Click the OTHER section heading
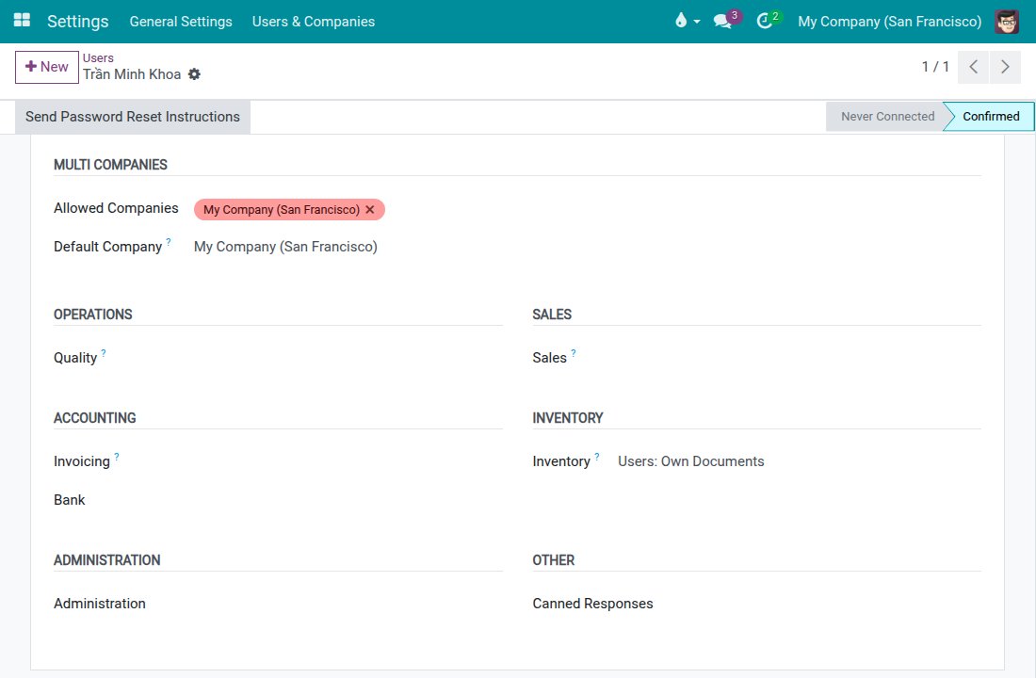The height and width of the screenshot is (678, 1036). 554,560
